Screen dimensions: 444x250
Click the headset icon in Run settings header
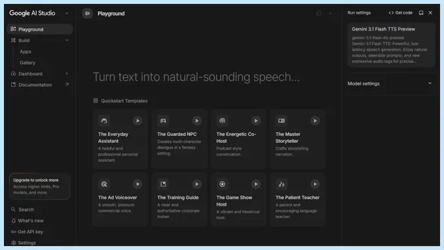(x=421, y=13)
